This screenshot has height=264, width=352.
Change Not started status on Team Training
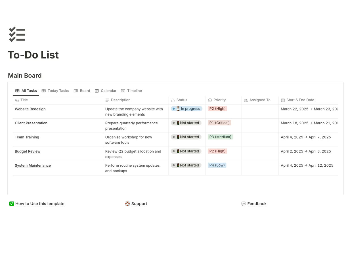186,137
